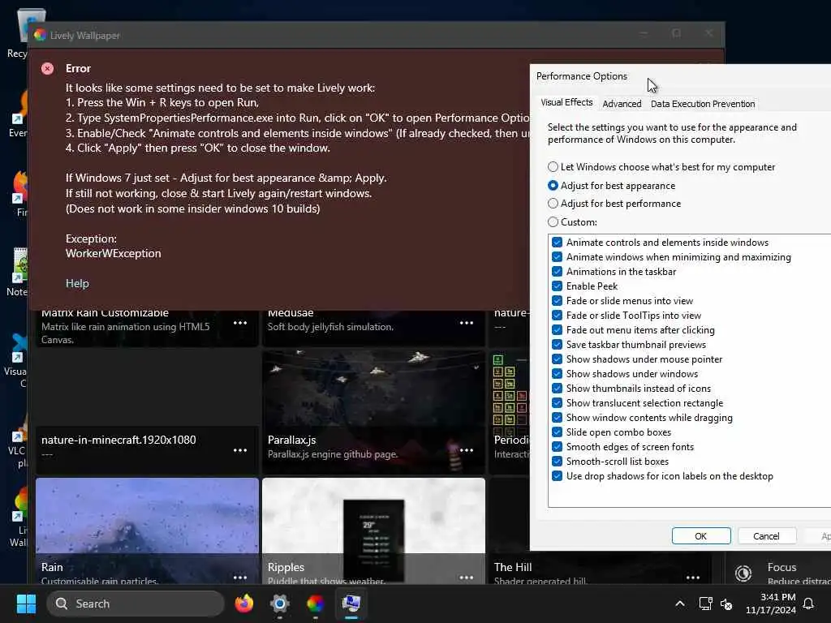Uncheck Show shadows under windows
The height and width of the screenshot is (623, 831).
[557, 373]
